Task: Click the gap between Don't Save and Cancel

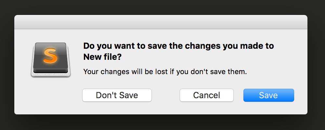Action: [x=166, y=95]
